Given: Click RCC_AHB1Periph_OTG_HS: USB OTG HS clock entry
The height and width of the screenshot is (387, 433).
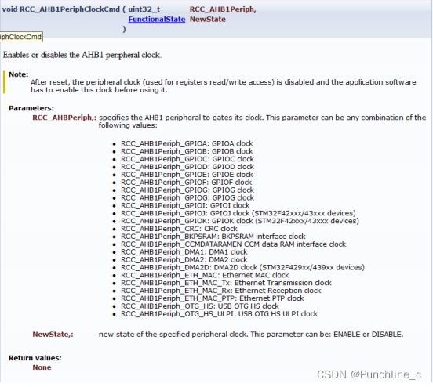Looking at the screenshot, I should (x=200, y=306).
